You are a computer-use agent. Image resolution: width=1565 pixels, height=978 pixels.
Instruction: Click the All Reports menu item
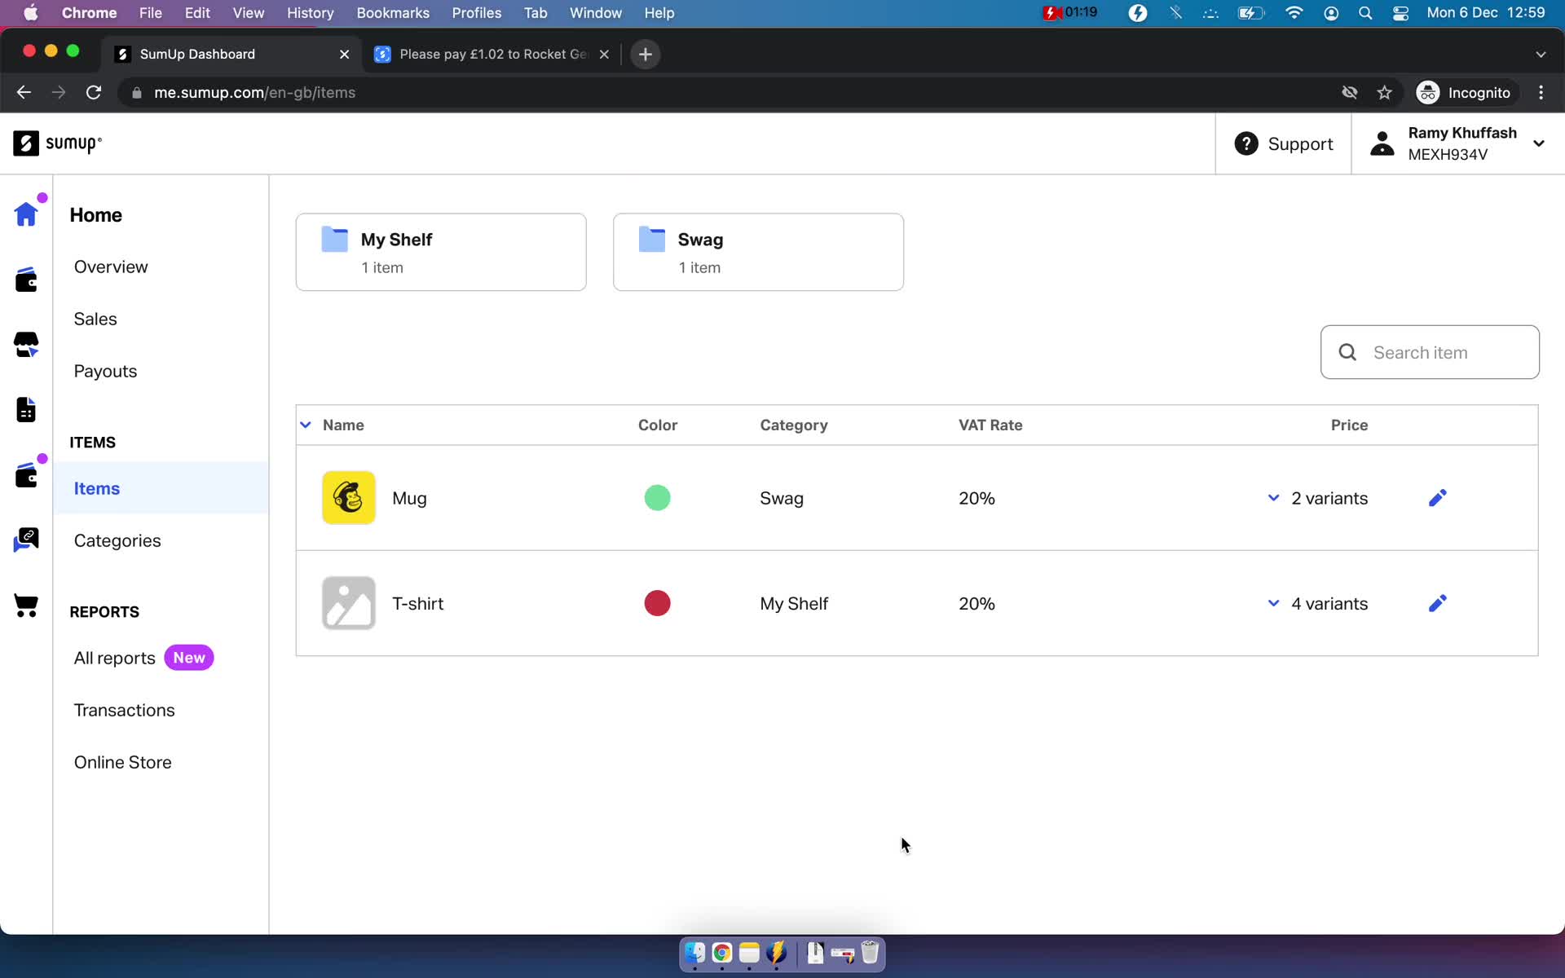[114, 657]
